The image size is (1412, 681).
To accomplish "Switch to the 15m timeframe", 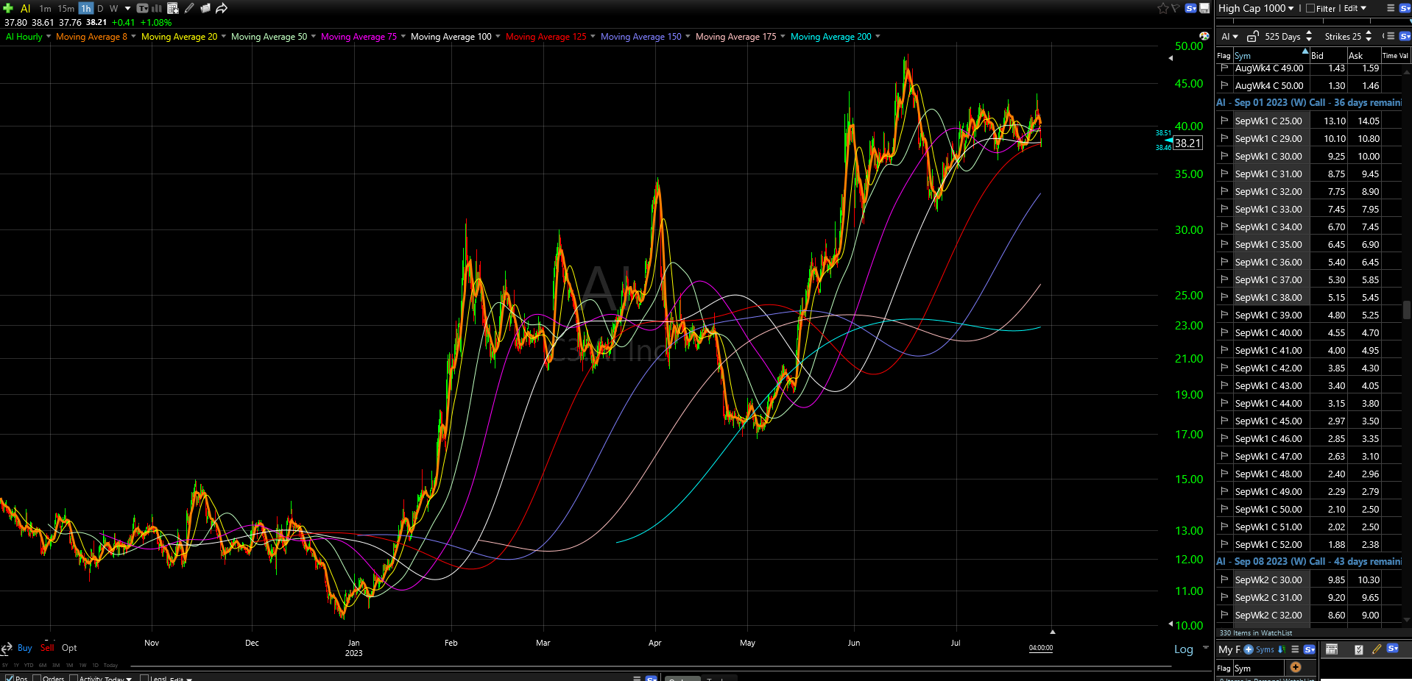I will (x=66, y=9).
